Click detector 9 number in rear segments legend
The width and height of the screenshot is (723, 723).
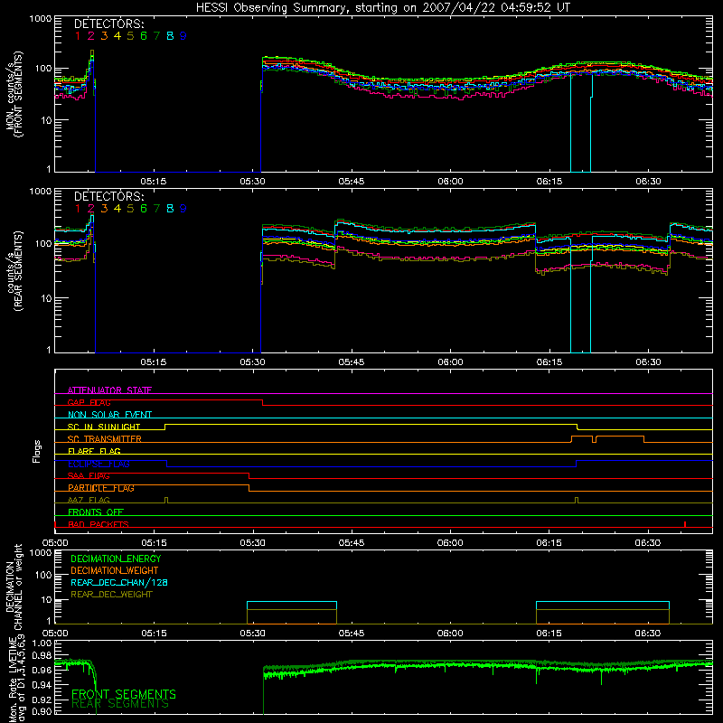[x=183, y=209]
